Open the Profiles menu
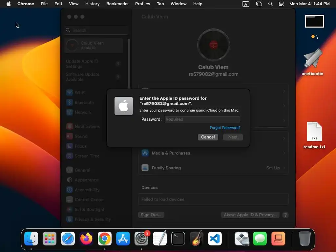336x252 pixels. (x=142, y=4)
